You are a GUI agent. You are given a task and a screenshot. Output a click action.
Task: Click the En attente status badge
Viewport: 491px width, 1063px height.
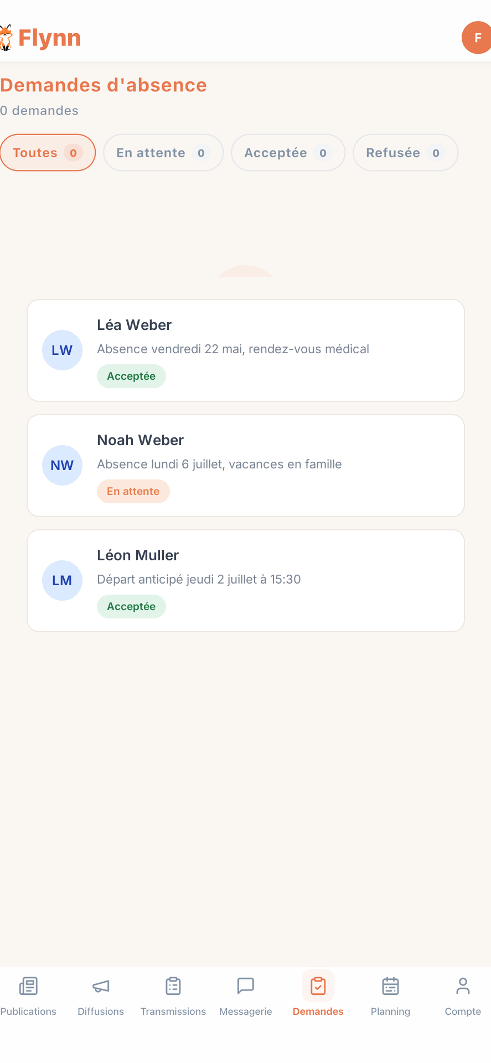coord(133,491)
